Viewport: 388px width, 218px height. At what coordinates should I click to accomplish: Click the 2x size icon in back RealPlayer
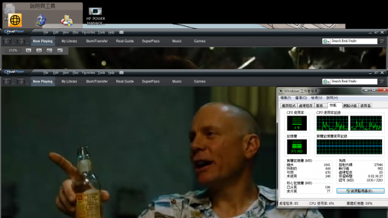39,50
